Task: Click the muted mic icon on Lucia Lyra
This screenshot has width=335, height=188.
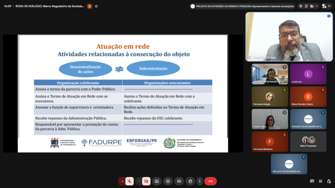Action: [323, 67]
